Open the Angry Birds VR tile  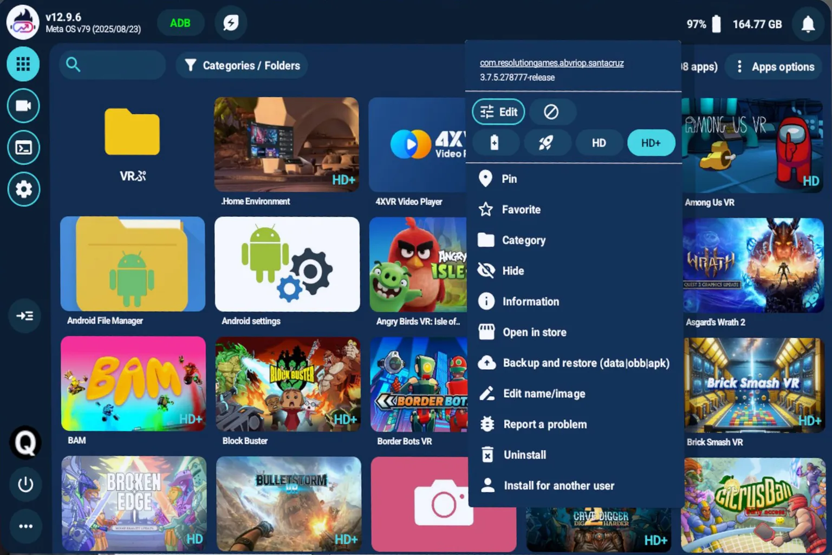pos(418,264)
